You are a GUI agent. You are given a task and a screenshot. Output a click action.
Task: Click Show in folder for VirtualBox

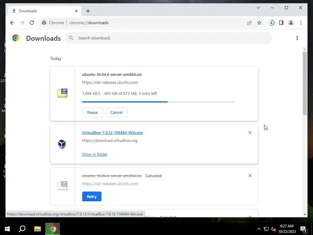(95, 154)
